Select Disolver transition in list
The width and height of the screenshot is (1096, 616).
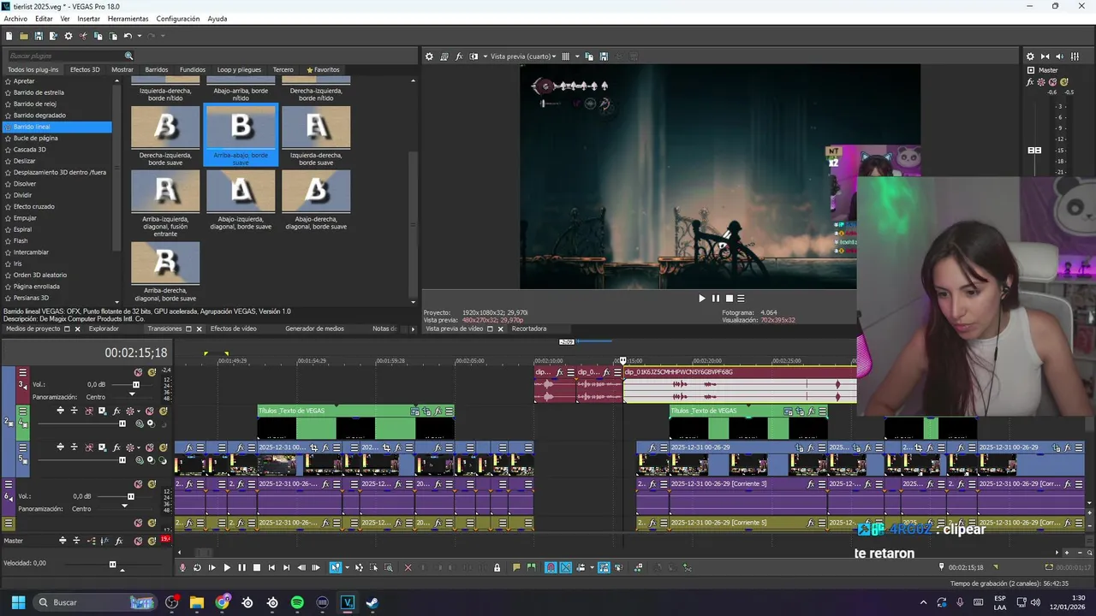click(25, 184)
